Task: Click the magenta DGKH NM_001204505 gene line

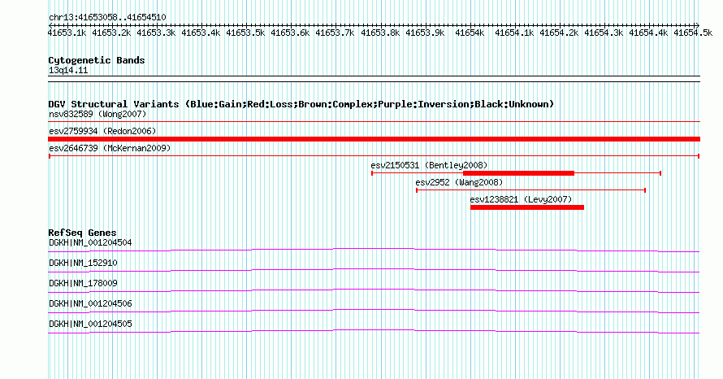Action: coord(374,332)
